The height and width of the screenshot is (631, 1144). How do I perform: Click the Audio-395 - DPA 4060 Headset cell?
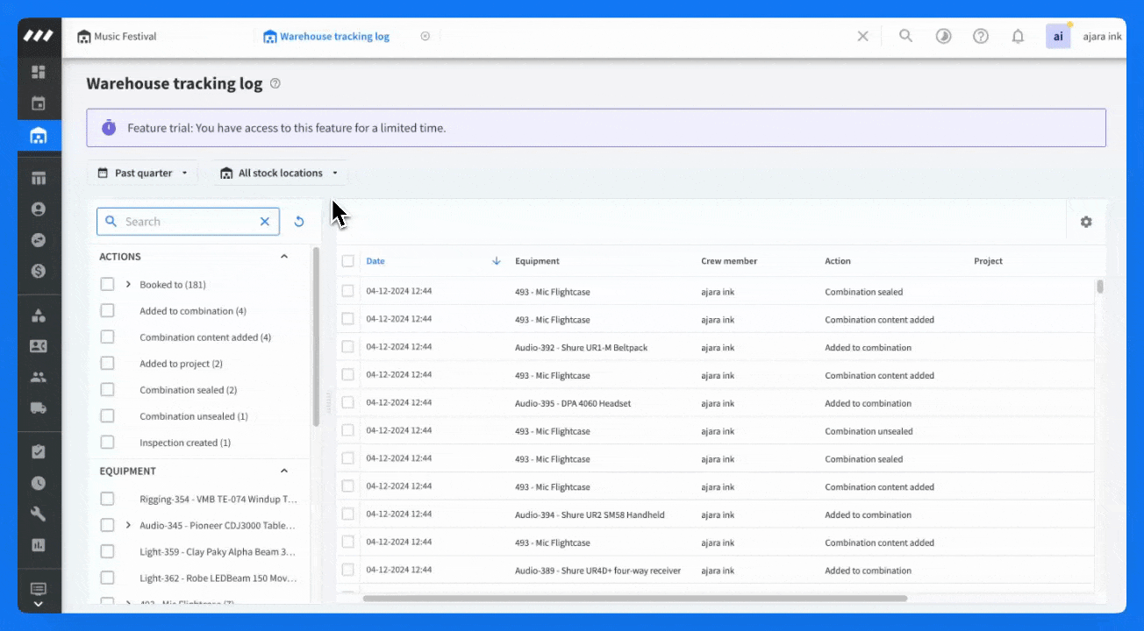coord(573,403)
